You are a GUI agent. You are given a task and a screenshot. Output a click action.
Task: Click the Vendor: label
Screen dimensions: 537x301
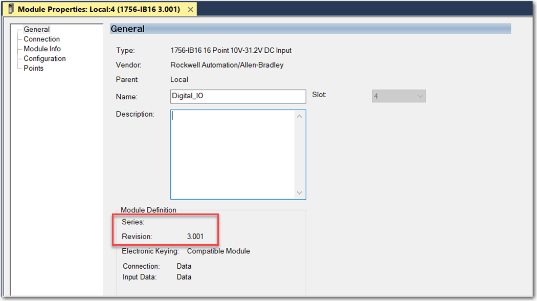(128, 65)
